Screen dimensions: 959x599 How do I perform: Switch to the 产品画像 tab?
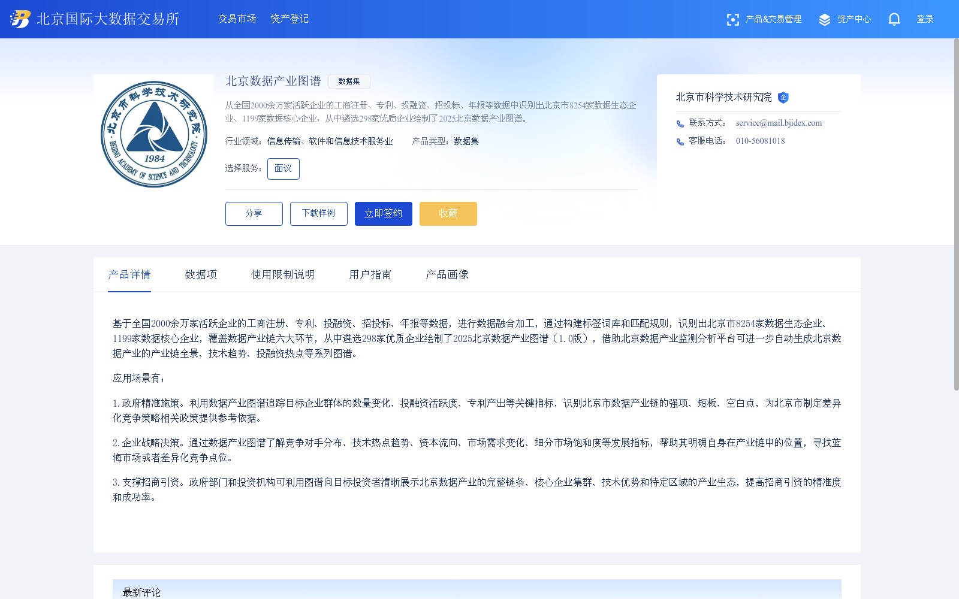[x=447, y=274]
